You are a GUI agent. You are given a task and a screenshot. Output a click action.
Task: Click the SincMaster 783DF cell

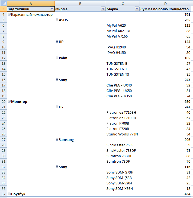[x=123, y=150]
